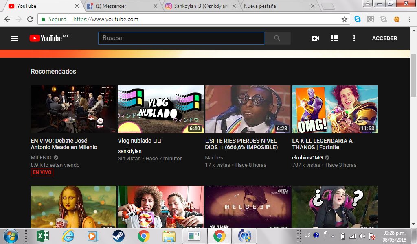Click the blue help question-mark tray icon
417x244 pixels.
click(316, 235)
